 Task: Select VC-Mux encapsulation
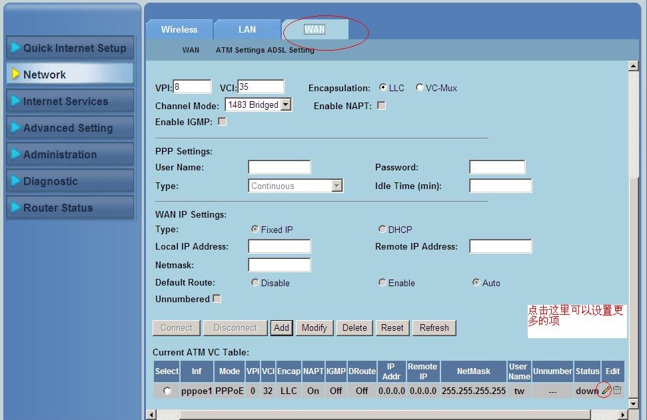(420, 87)
